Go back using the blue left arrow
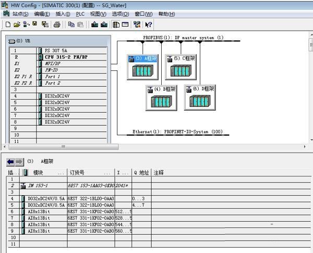This screenshot has width=313, height=253. (x=10, y=162)
